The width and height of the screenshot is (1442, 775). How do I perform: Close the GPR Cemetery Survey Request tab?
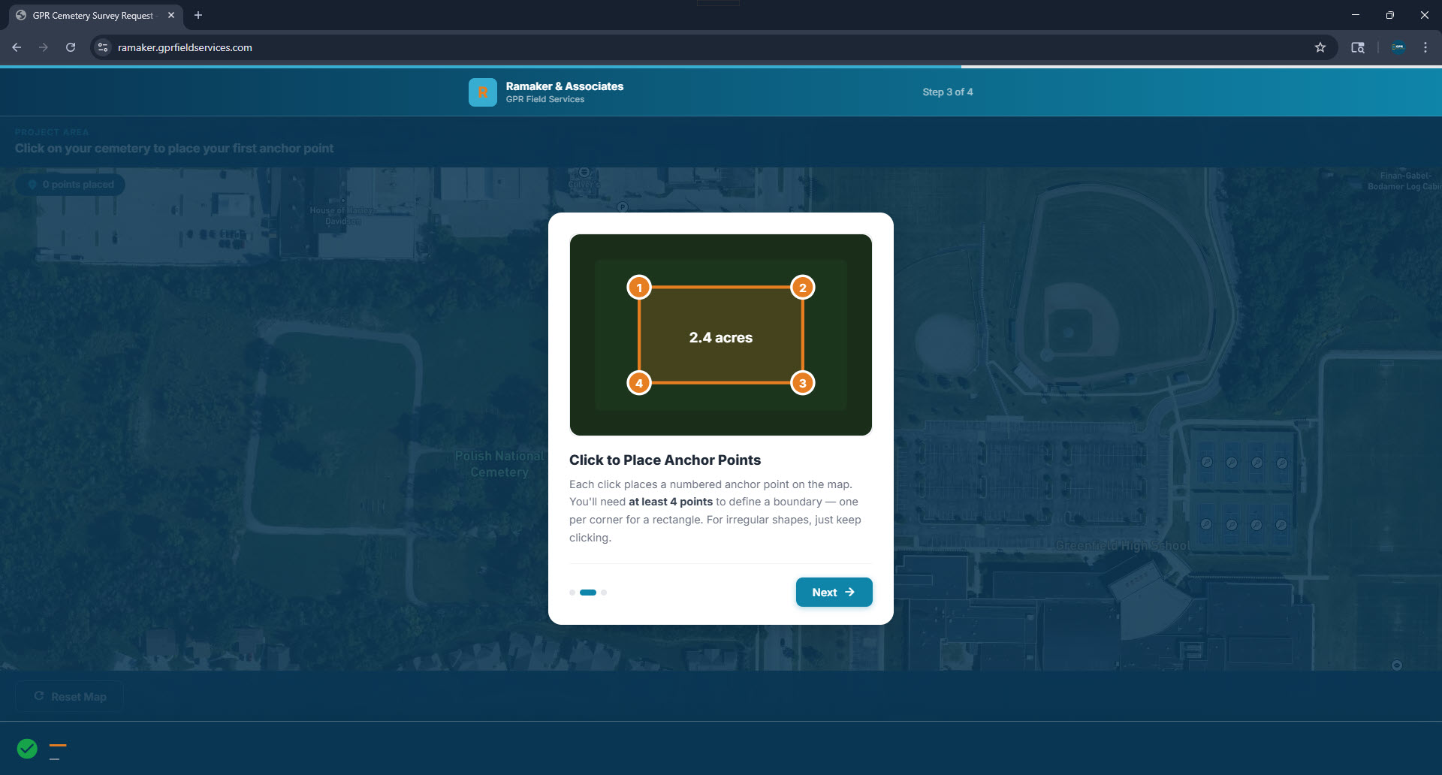171,15
